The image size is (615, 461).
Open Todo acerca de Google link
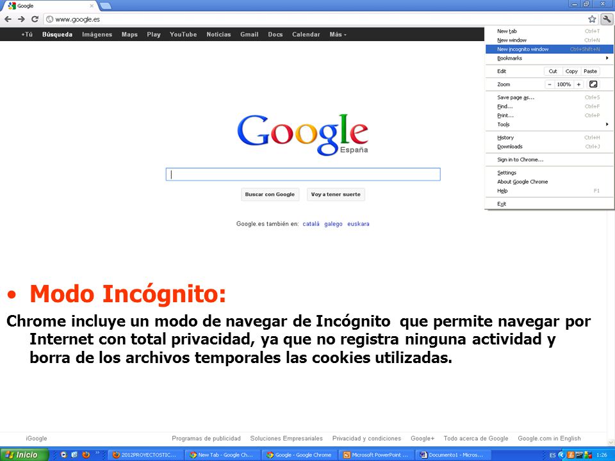(476, 438)
